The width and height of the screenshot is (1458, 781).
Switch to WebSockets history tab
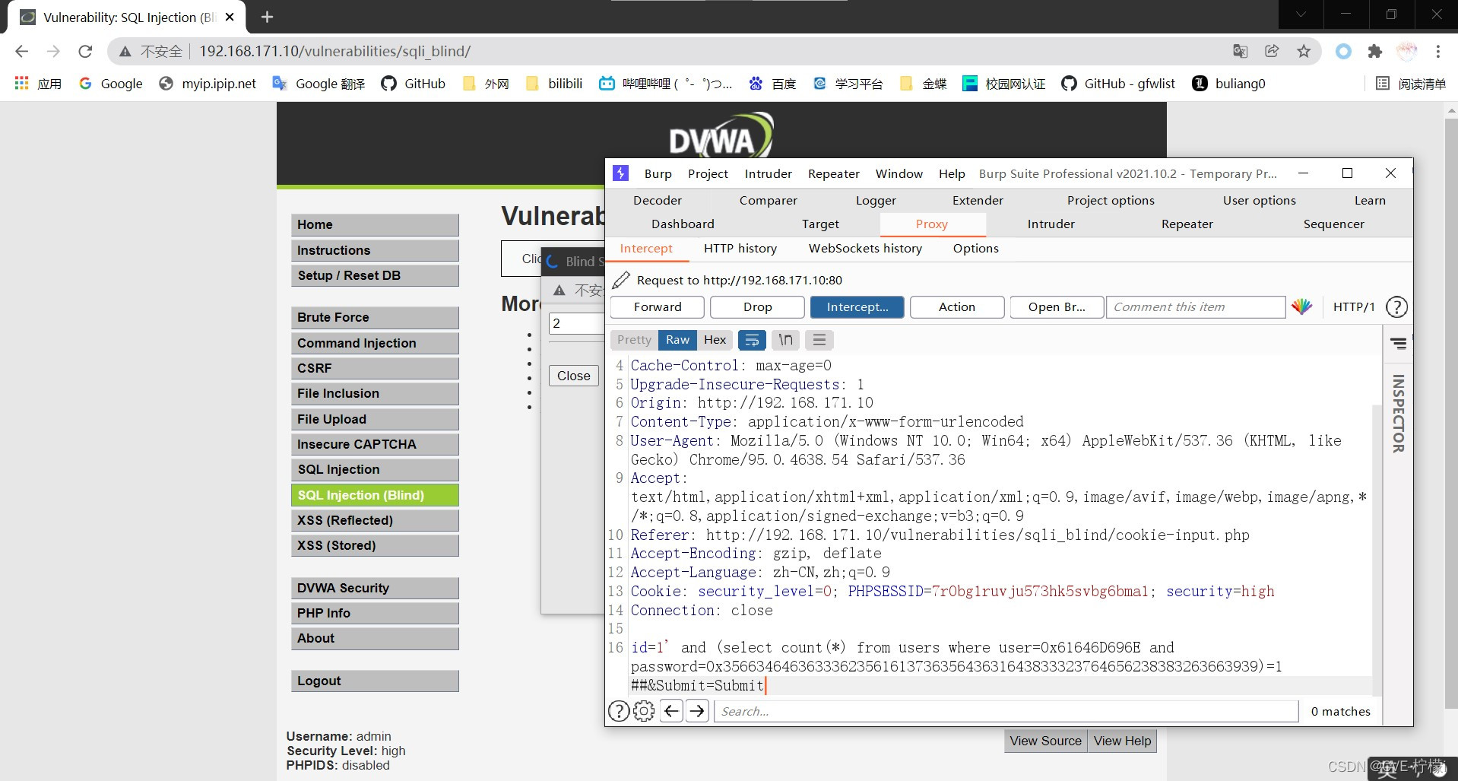click(x=865, y=248)
